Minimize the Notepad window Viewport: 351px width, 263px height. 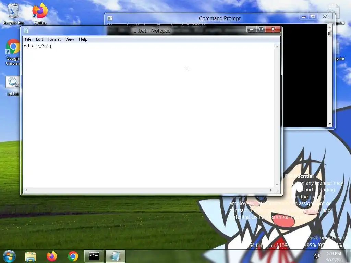(x=252, y=29)
